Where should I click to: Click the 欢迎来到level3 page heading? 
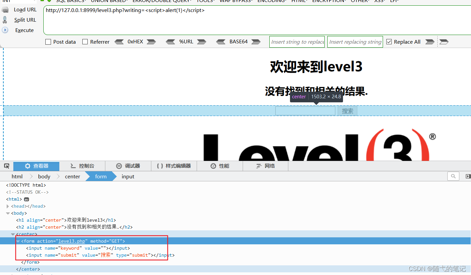coord(316,67)
